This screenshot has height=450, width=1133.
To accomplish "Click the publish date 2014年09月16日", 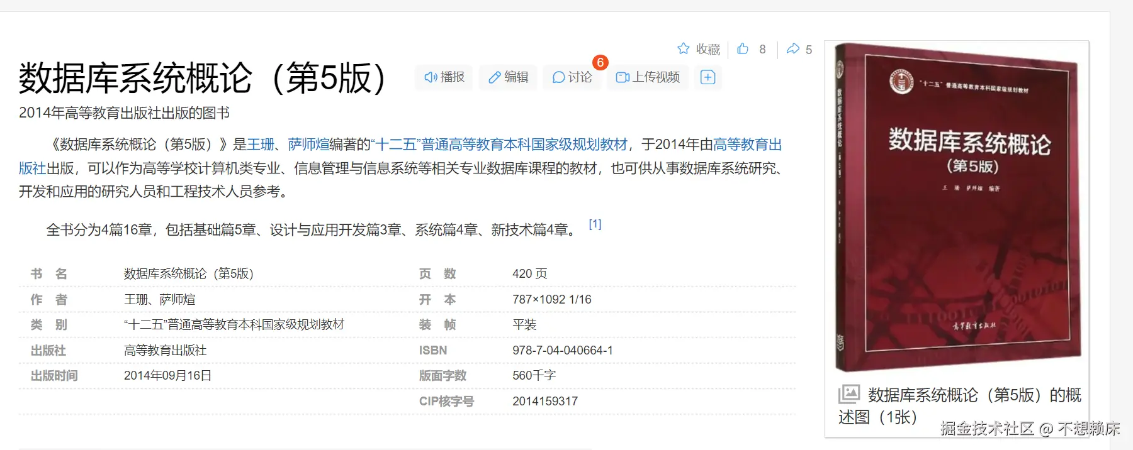I will pos(167,376).
